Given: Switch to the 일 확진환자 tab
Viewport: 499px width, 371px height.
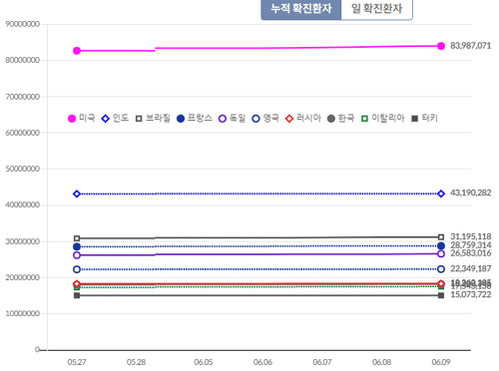Looking at the screenshot, I should click(x=377, y=9).
